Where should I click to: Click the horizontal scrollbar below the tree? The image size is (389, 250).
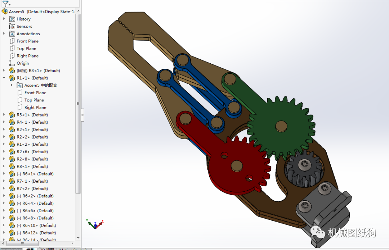22,244
